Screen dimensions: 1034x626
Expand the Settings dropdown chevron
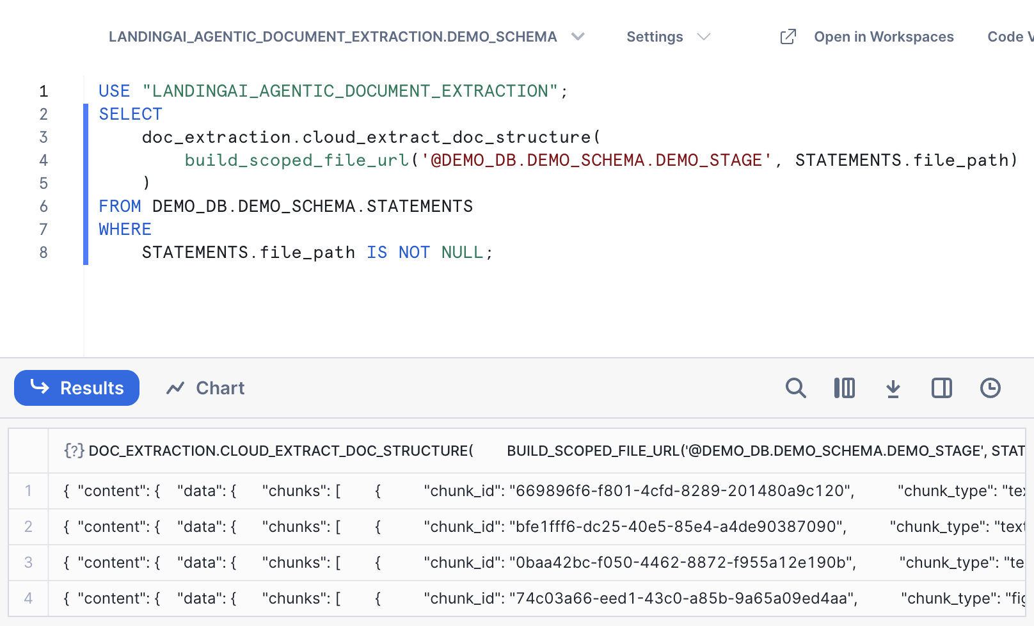tap(704, 36)
